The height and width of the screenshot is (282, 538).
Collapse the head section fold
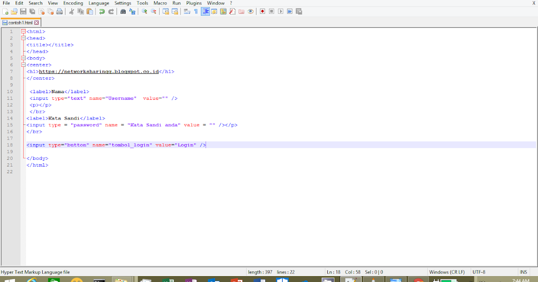(23, 38)
